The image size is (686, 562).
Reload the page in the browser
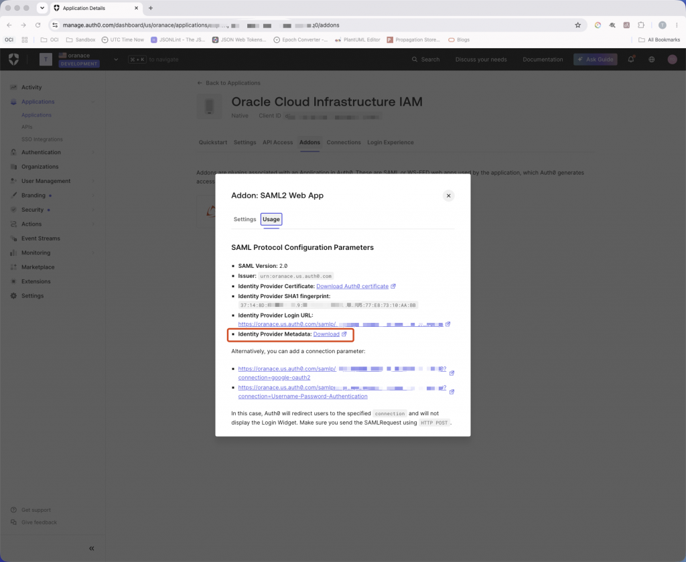coord(38,25)
